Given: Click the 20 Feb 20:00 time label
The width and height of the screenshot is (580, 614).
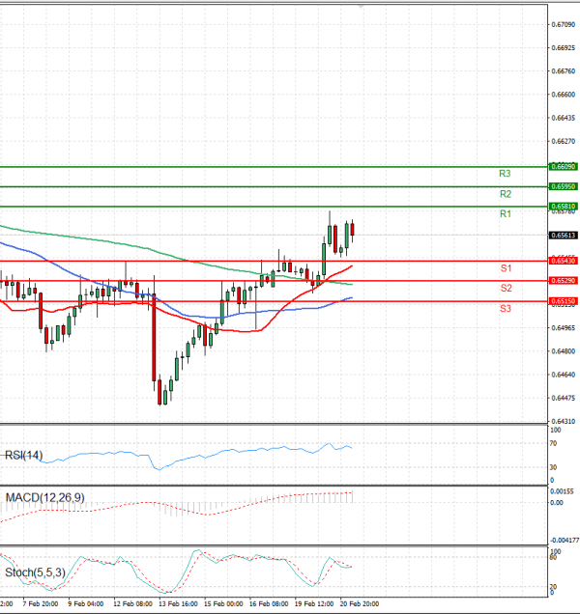Looking at the screenshot, I should point(360,603).
